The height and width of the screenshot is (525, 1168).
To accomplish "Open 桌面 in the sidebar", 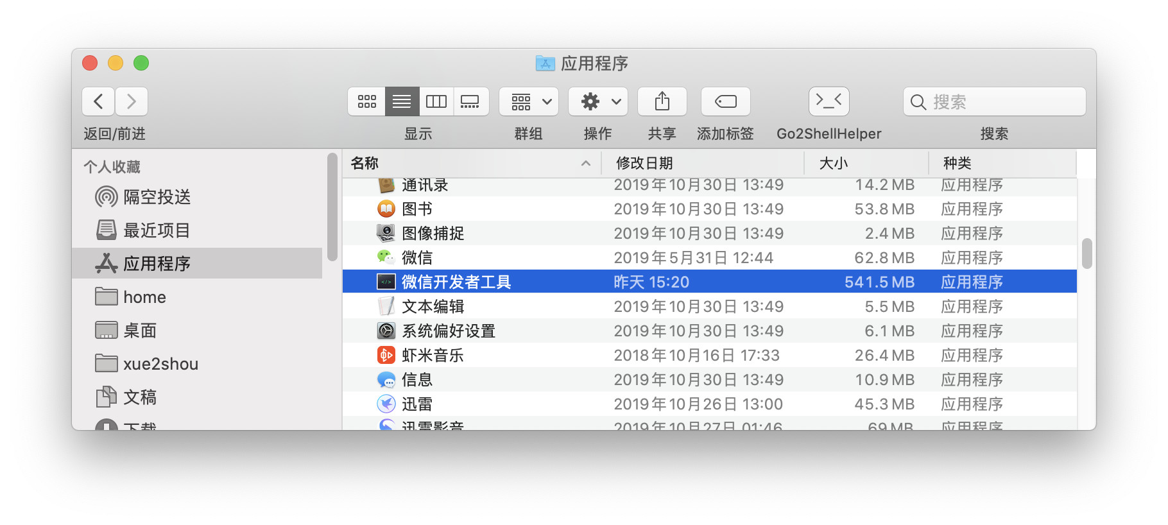I will (197, 331).
